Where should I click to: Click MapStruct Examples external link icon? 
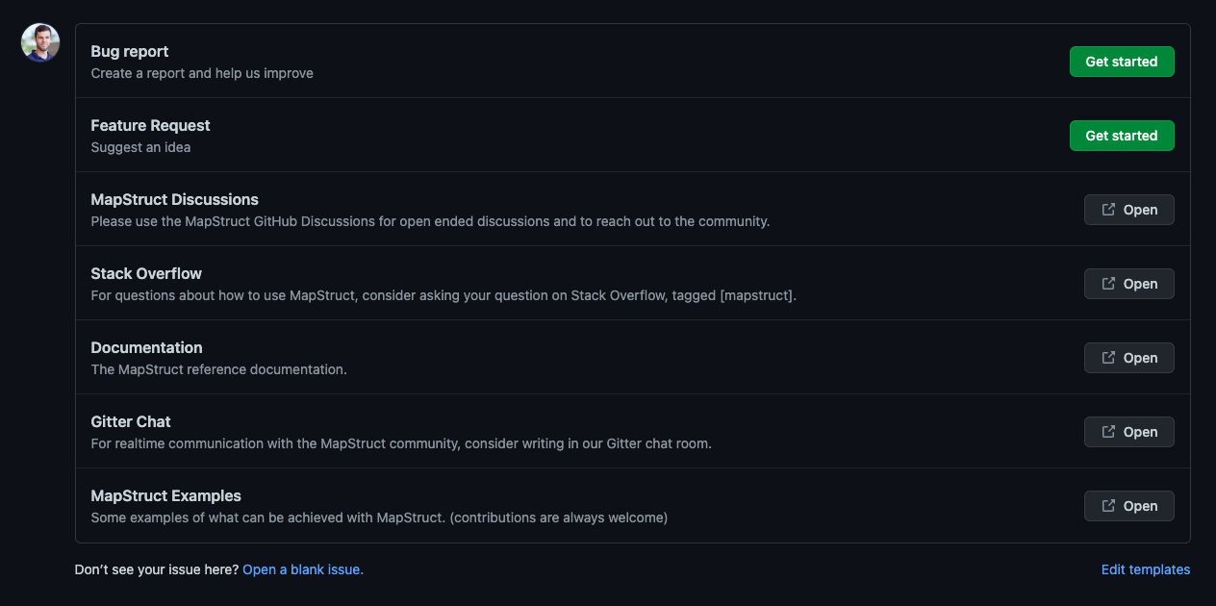click(x=1108, y=506)
